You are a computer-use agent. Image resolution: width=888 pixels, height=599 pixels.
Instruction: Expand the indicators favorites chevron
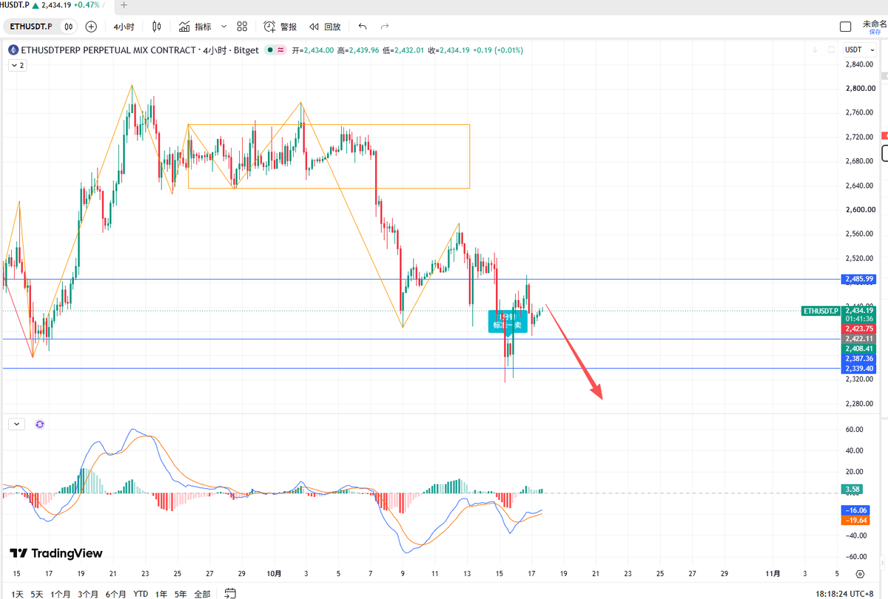point(223,27)
